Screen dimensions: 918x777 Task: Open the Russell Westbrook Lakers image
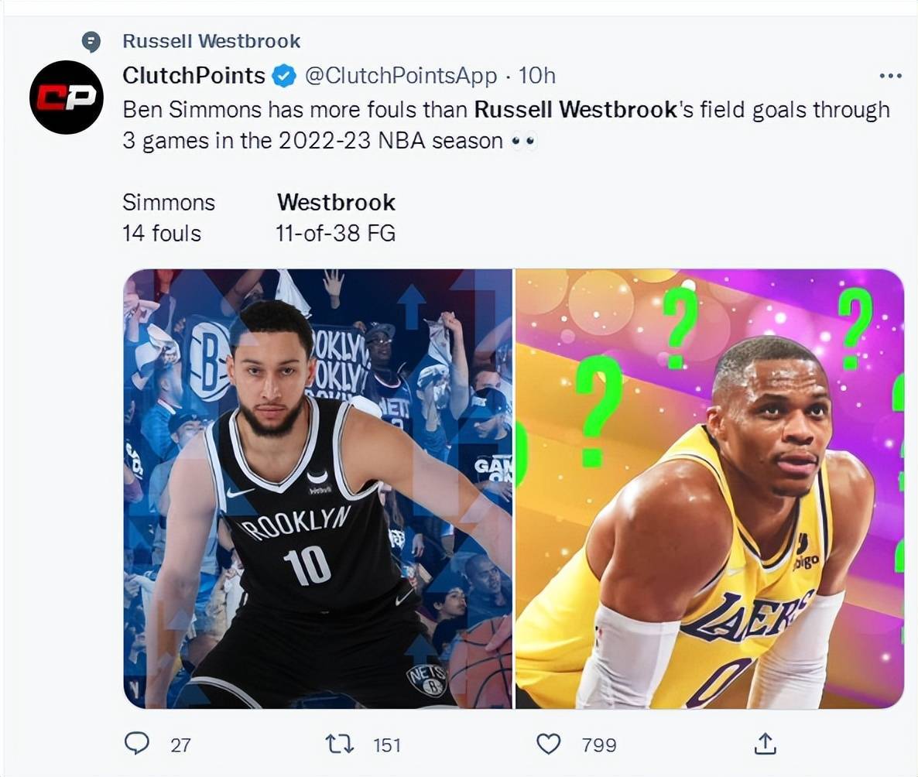(710, 489)
